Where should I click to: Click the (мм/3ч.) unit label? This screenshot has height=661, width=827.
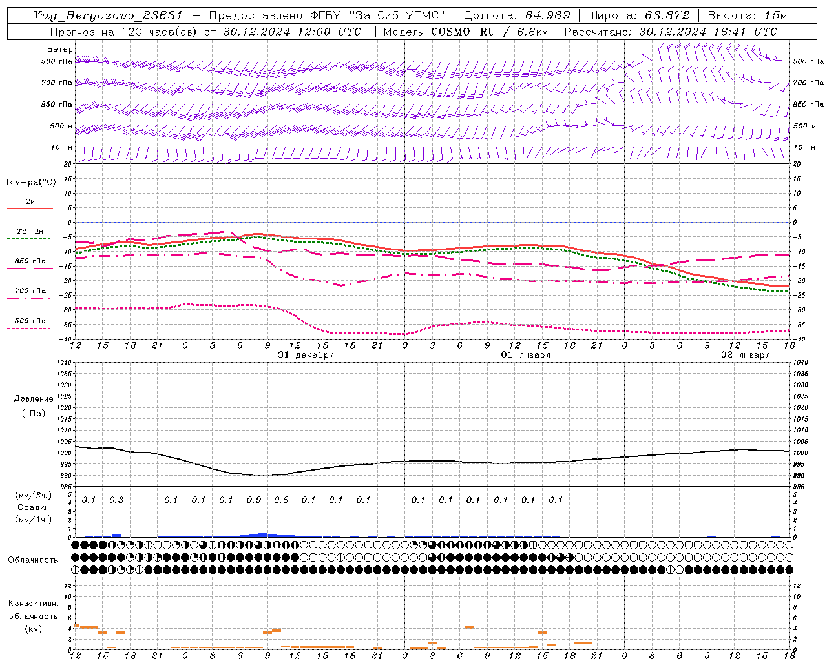pos(33,495)
